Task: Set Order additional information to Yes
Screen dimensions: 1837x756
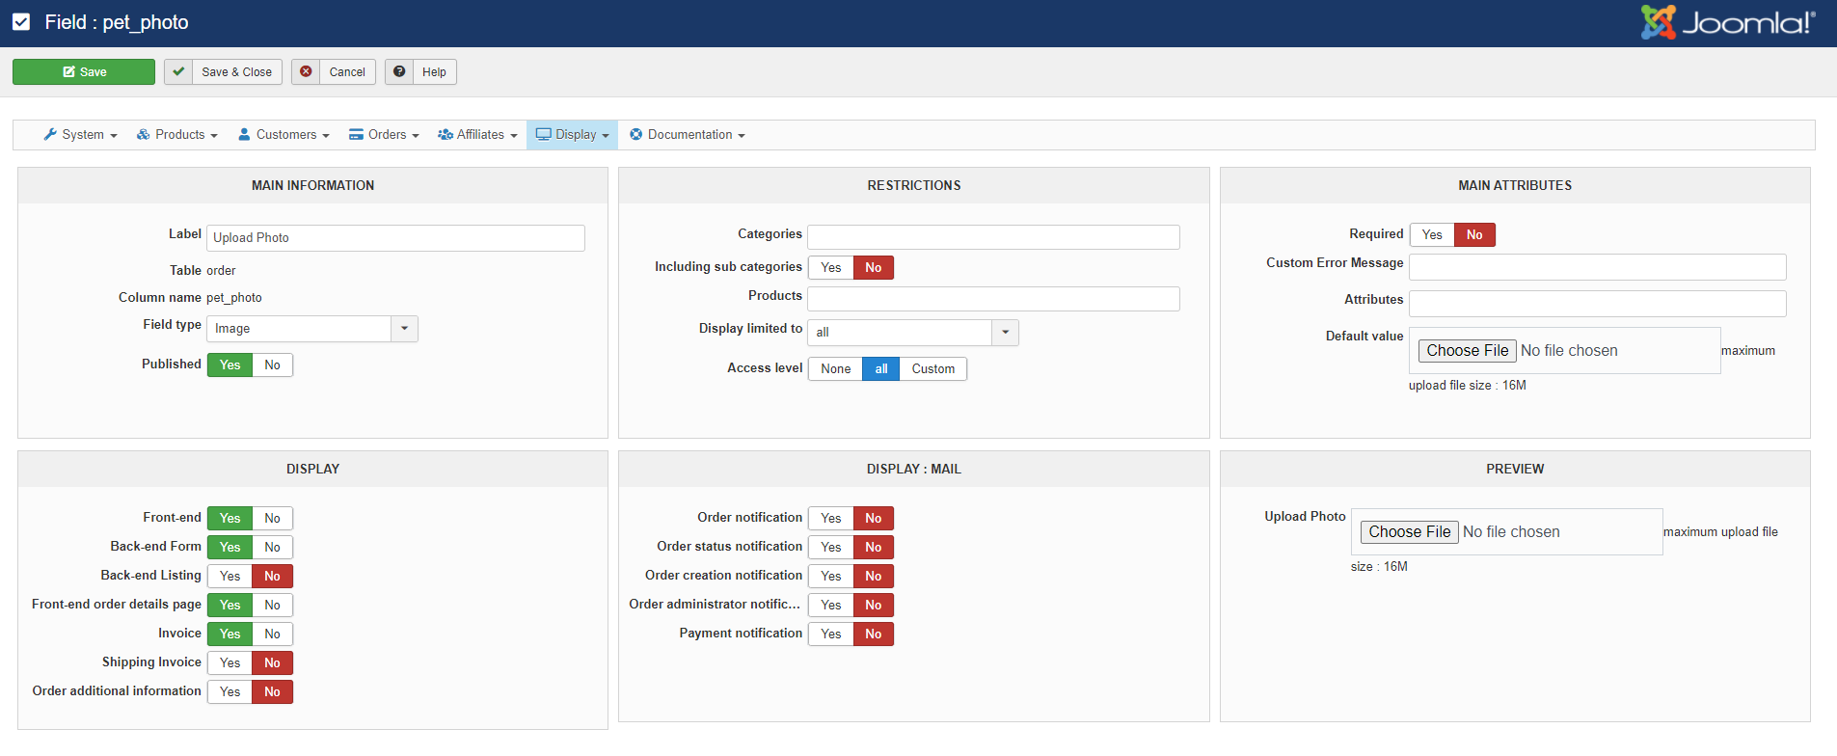Action: 230,692
